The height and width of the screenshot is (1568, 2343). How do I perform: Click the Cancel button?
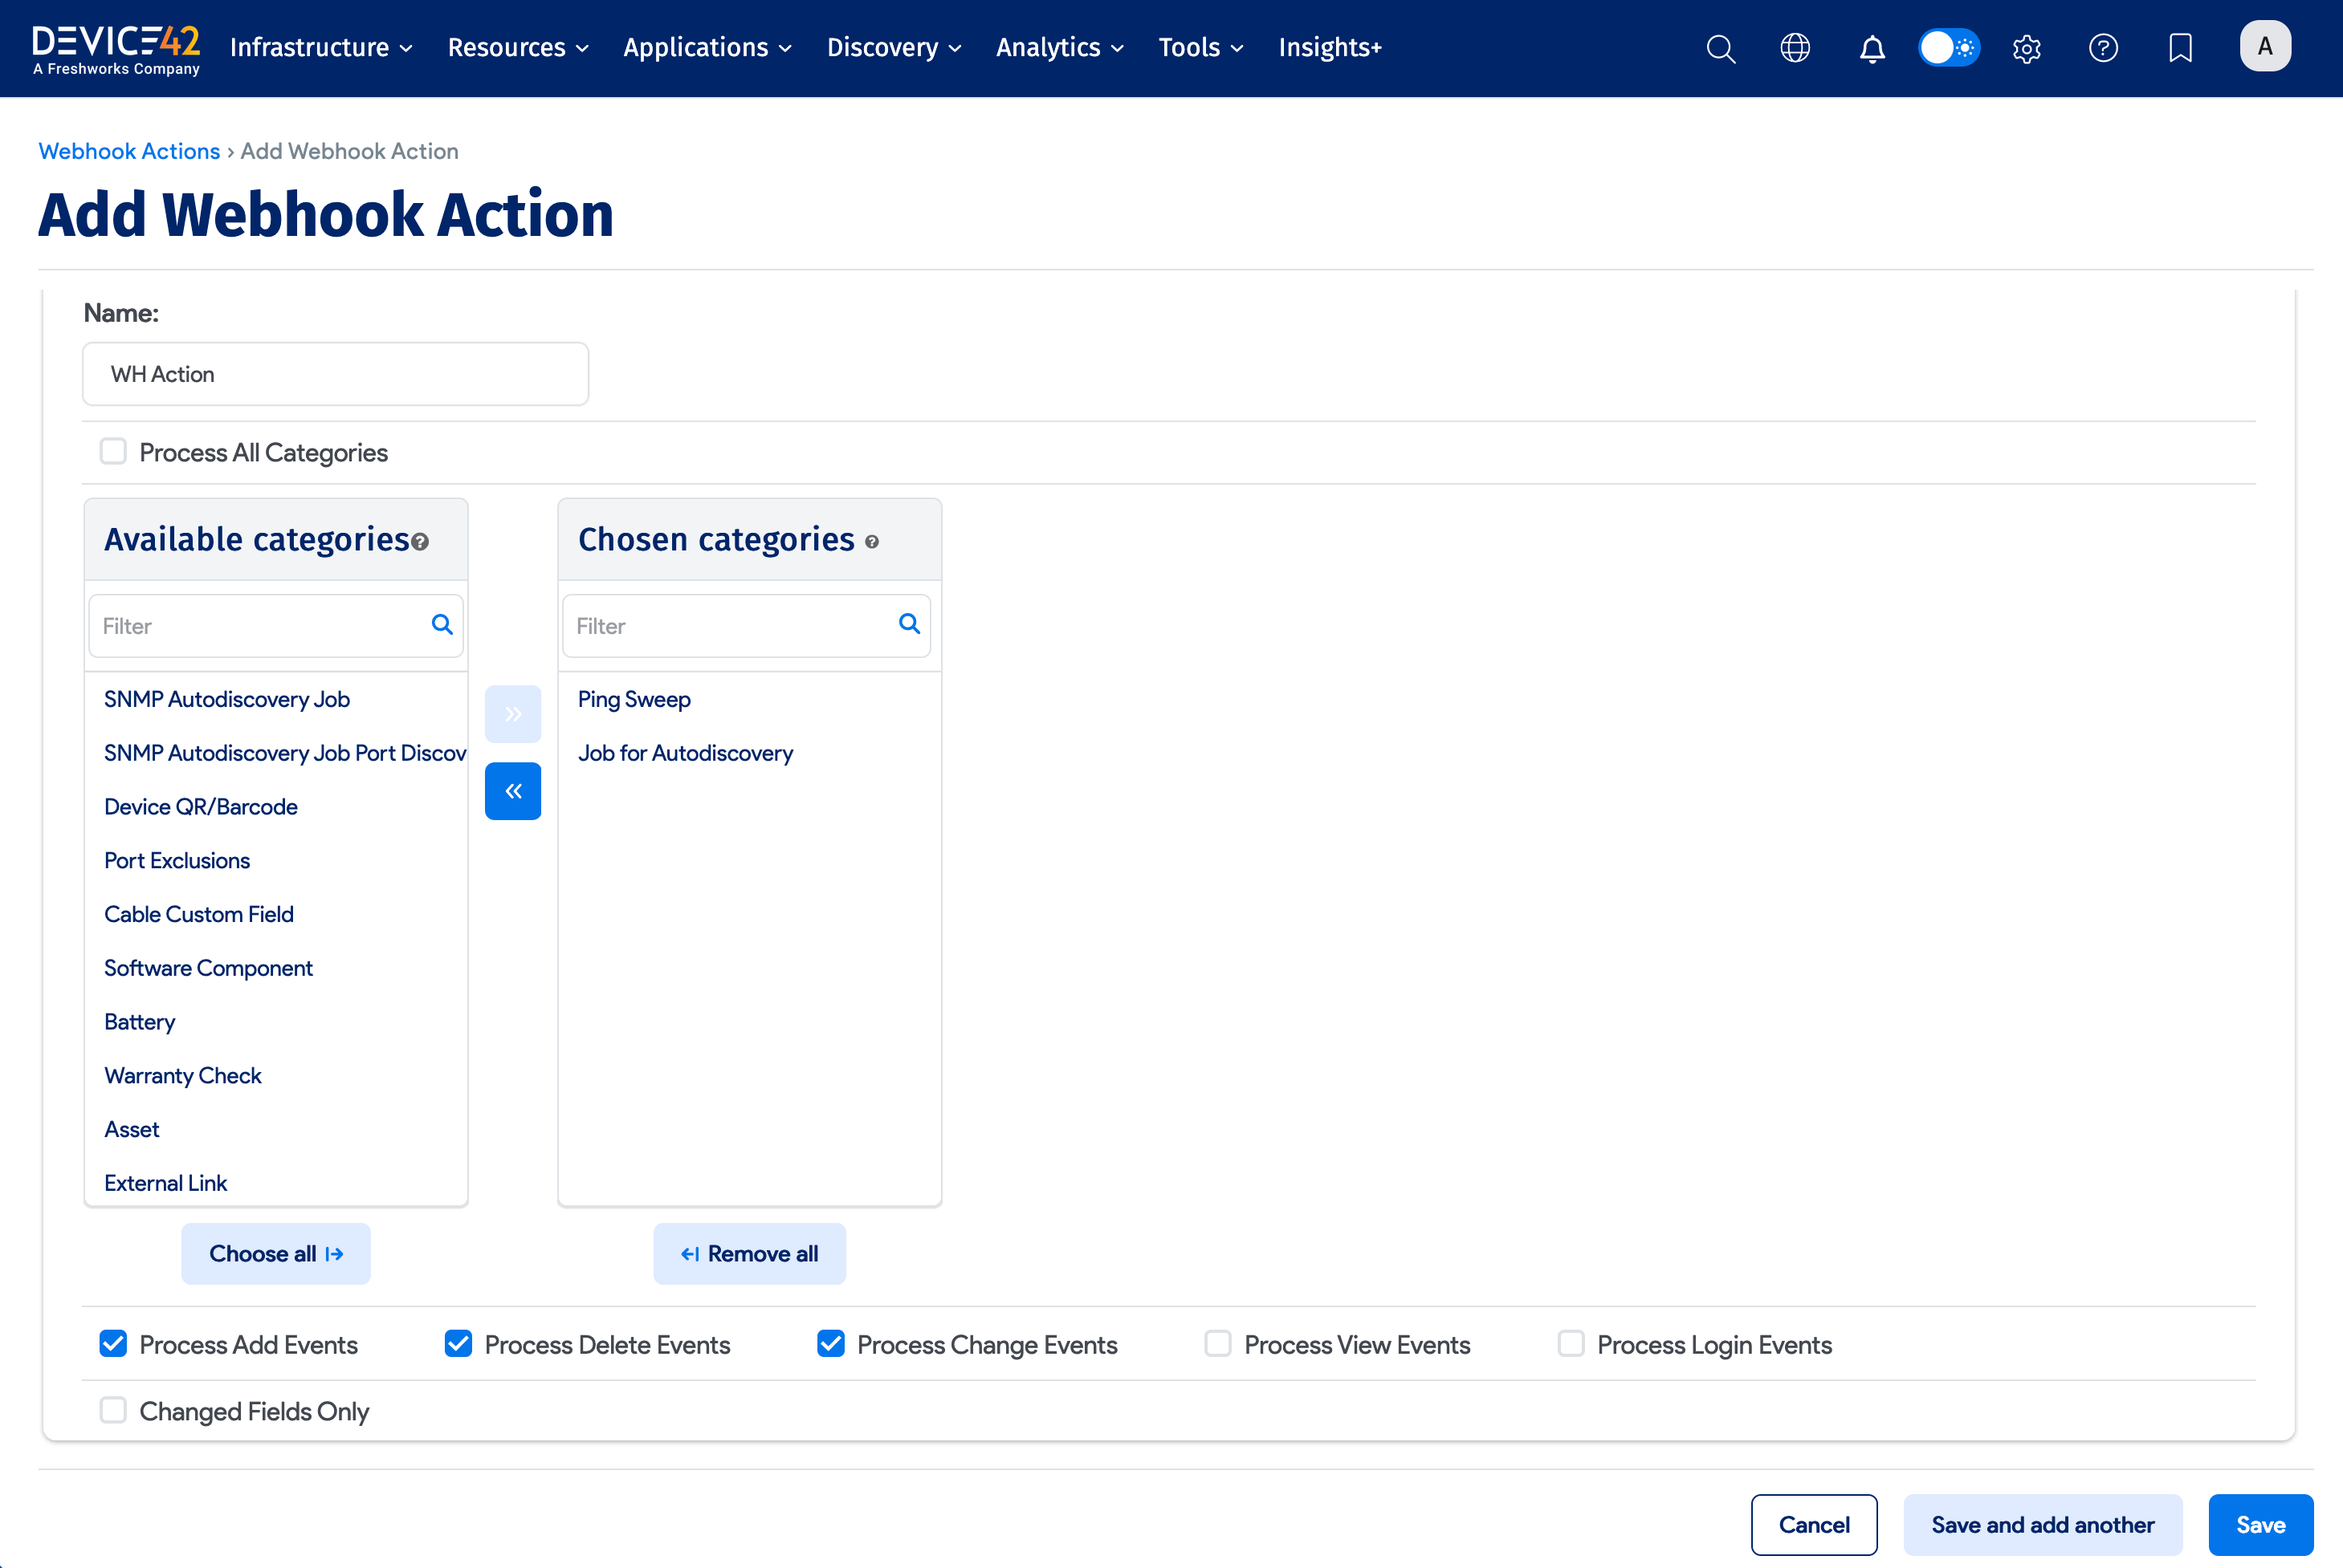(x=1814, y=1525)
